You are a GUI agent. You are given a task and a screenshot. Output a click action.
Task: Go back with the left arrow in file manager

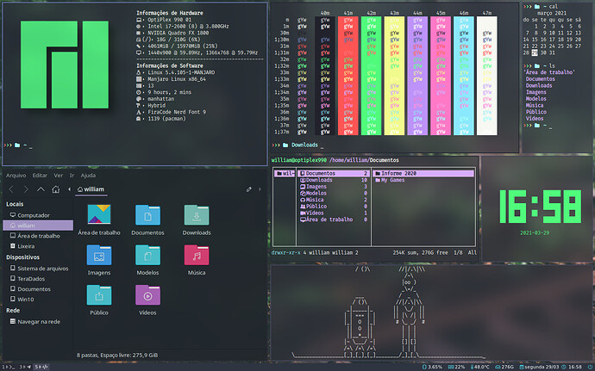(x=11, y=189)
